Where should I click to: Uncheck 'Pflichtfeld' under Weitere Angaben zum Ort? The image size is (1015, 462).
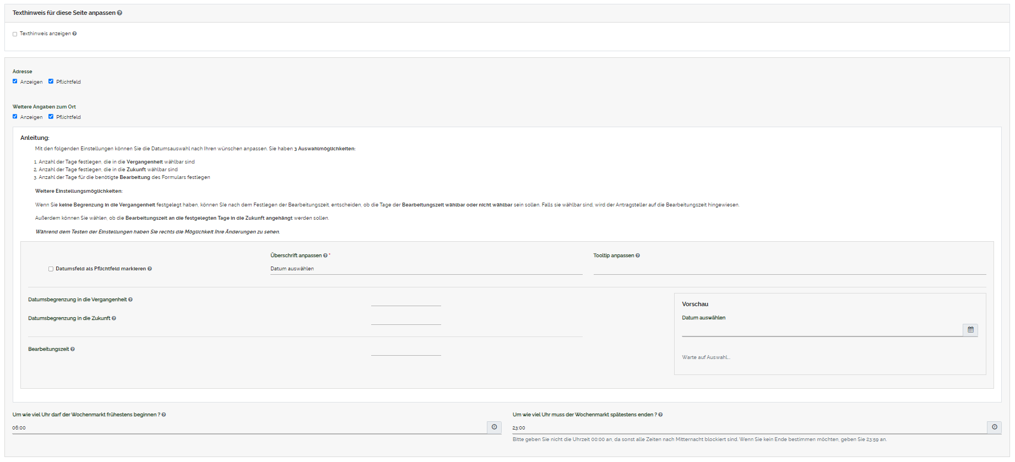click(51, 117)
